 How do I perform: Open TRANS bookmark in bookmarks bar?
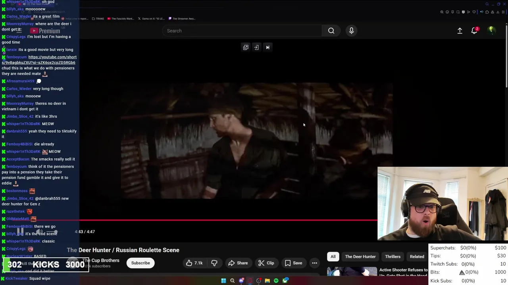point(98,19)
